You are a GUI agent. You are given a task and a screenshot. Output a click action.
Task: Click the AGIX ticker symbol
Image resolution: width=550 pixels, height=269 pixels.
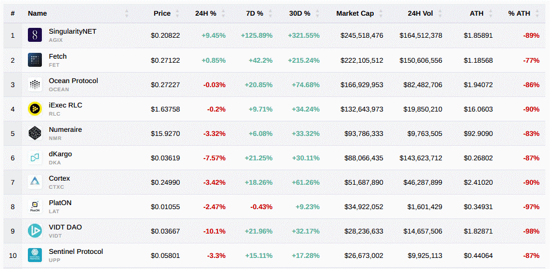pos(55,40)
